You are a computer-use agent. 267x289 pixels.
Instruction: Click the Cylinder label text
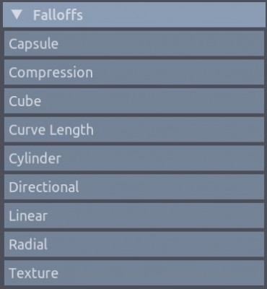tap(35, 159)
